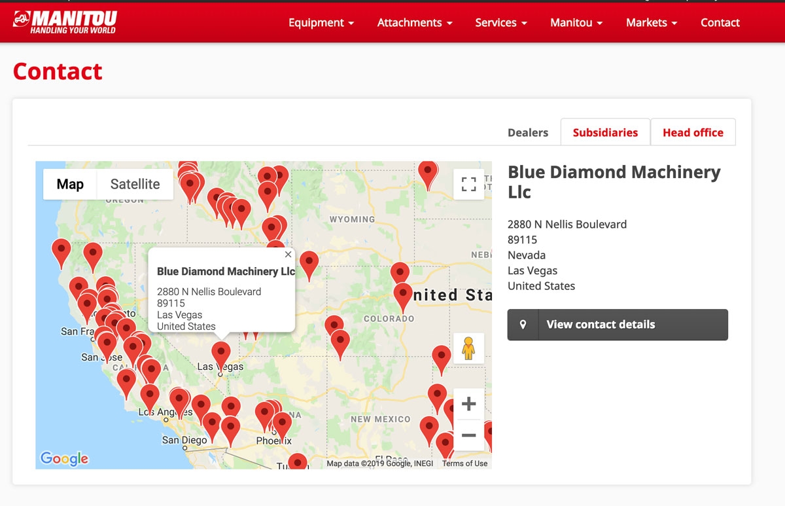Open the Google logo on the map

pyautogui.click(x=64, y=458)
